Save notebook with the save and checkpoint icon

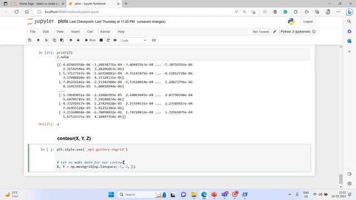tap(29, 40)
